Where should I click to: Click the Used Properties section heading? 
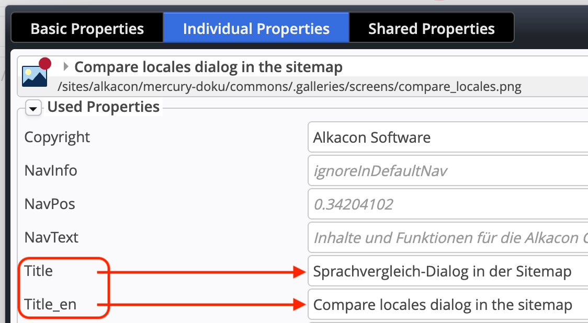point(103,107)
